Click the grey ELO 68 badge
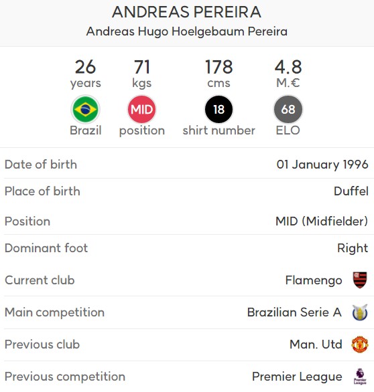 (x=288, y=109)
